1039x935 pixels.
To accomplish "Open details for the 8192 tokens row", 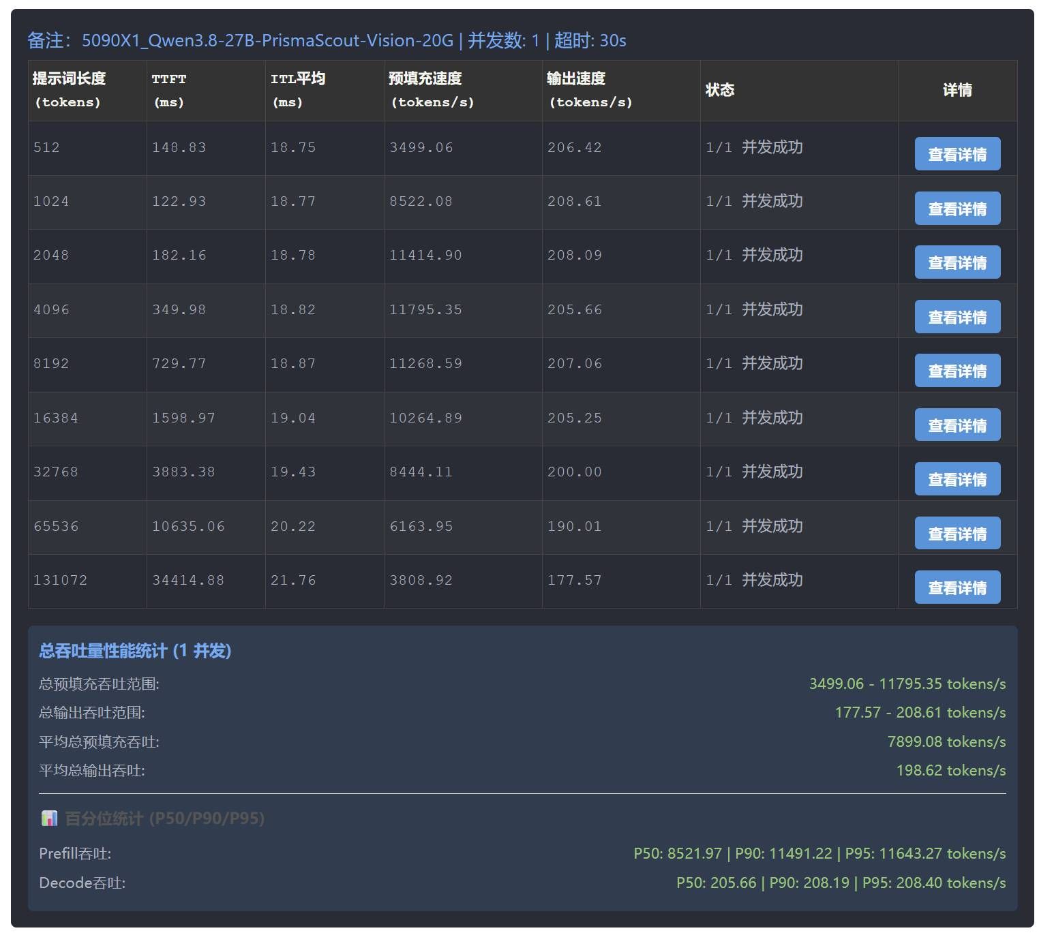I will [957, 371].
